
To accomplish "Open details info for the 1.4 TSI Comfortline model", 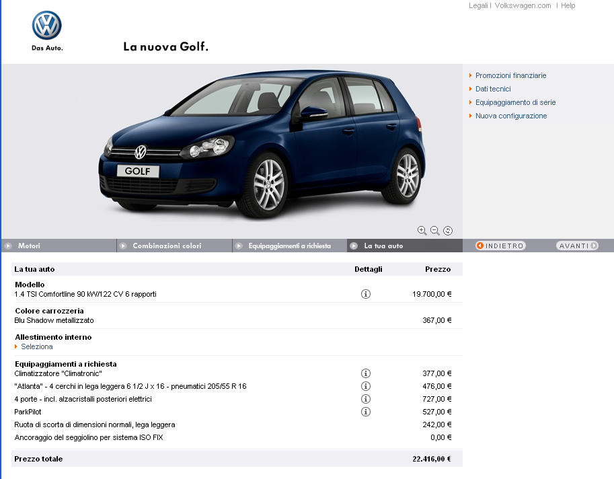I will pyautogui.click(x=366, y=294).
